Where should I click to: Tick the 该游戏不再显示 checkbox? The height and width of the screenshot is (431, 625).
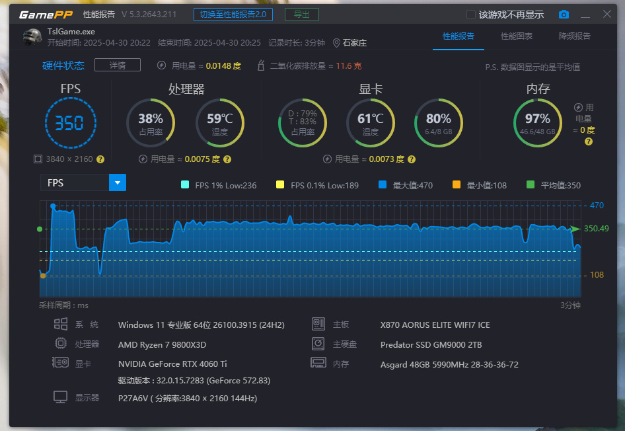[471, 15]
